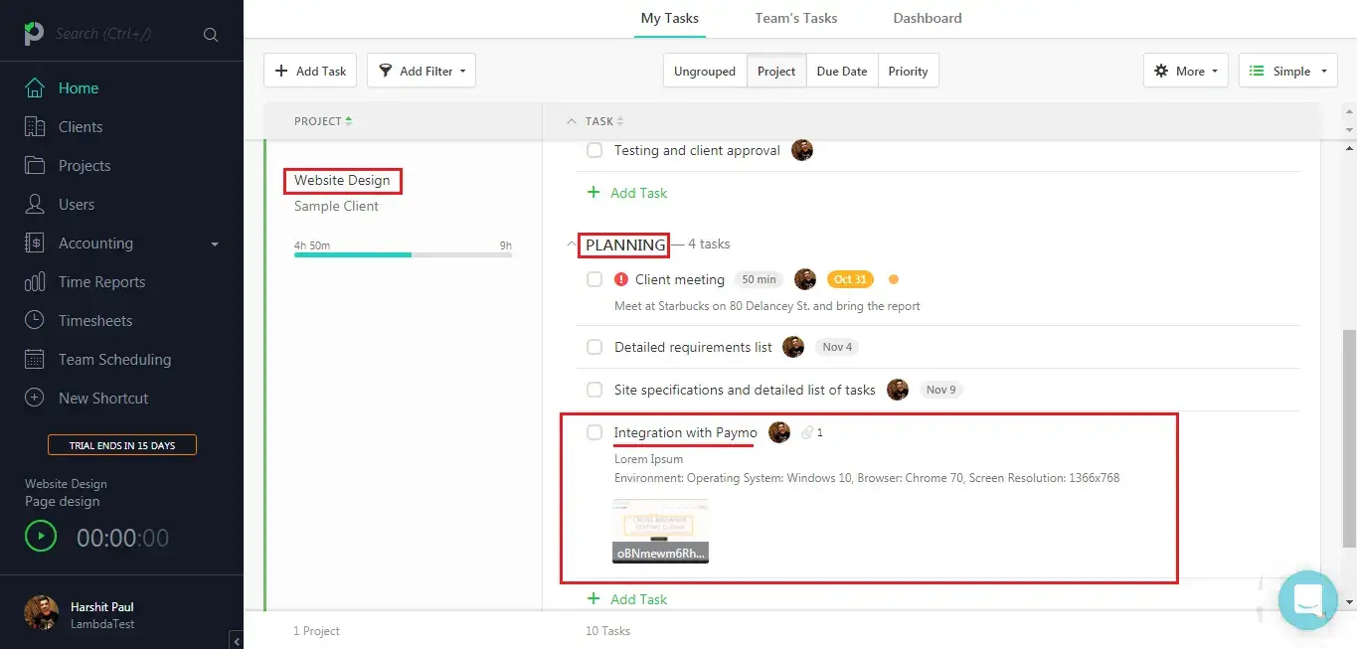Expand the More settings dropdown
The height and width of the screenshot is (649, 1357).
[x=1186, y=71]
